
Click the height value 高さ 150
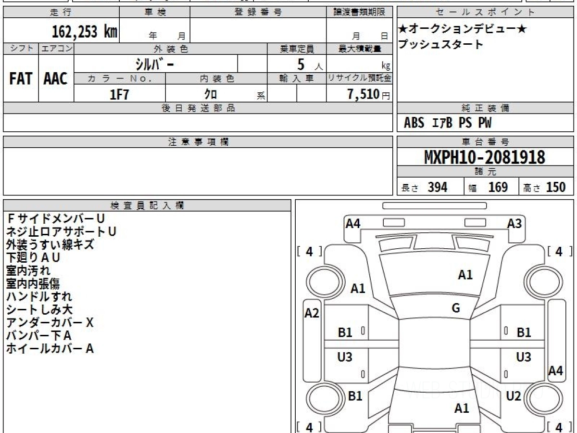point(544,187)
